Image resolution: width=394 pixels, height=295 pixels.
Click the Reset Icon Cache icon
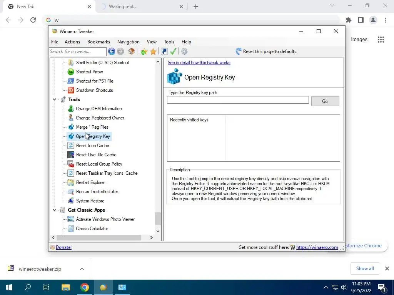[71, 146]
